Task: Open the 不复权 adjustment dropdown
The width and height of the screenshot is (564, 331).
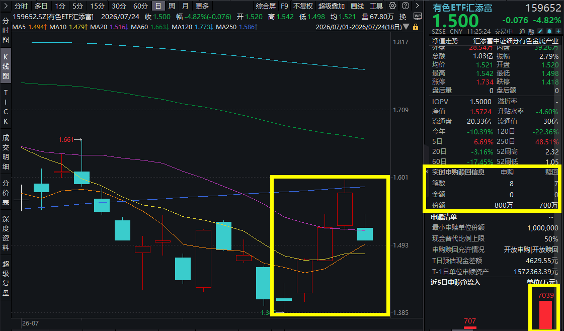Action: pyautogui.click(x=303, y=6)
